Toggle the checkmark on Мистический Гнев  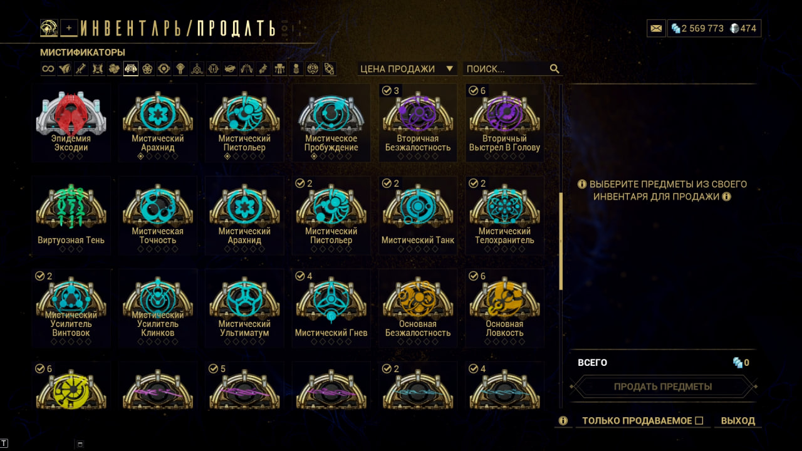coord(300,276)
